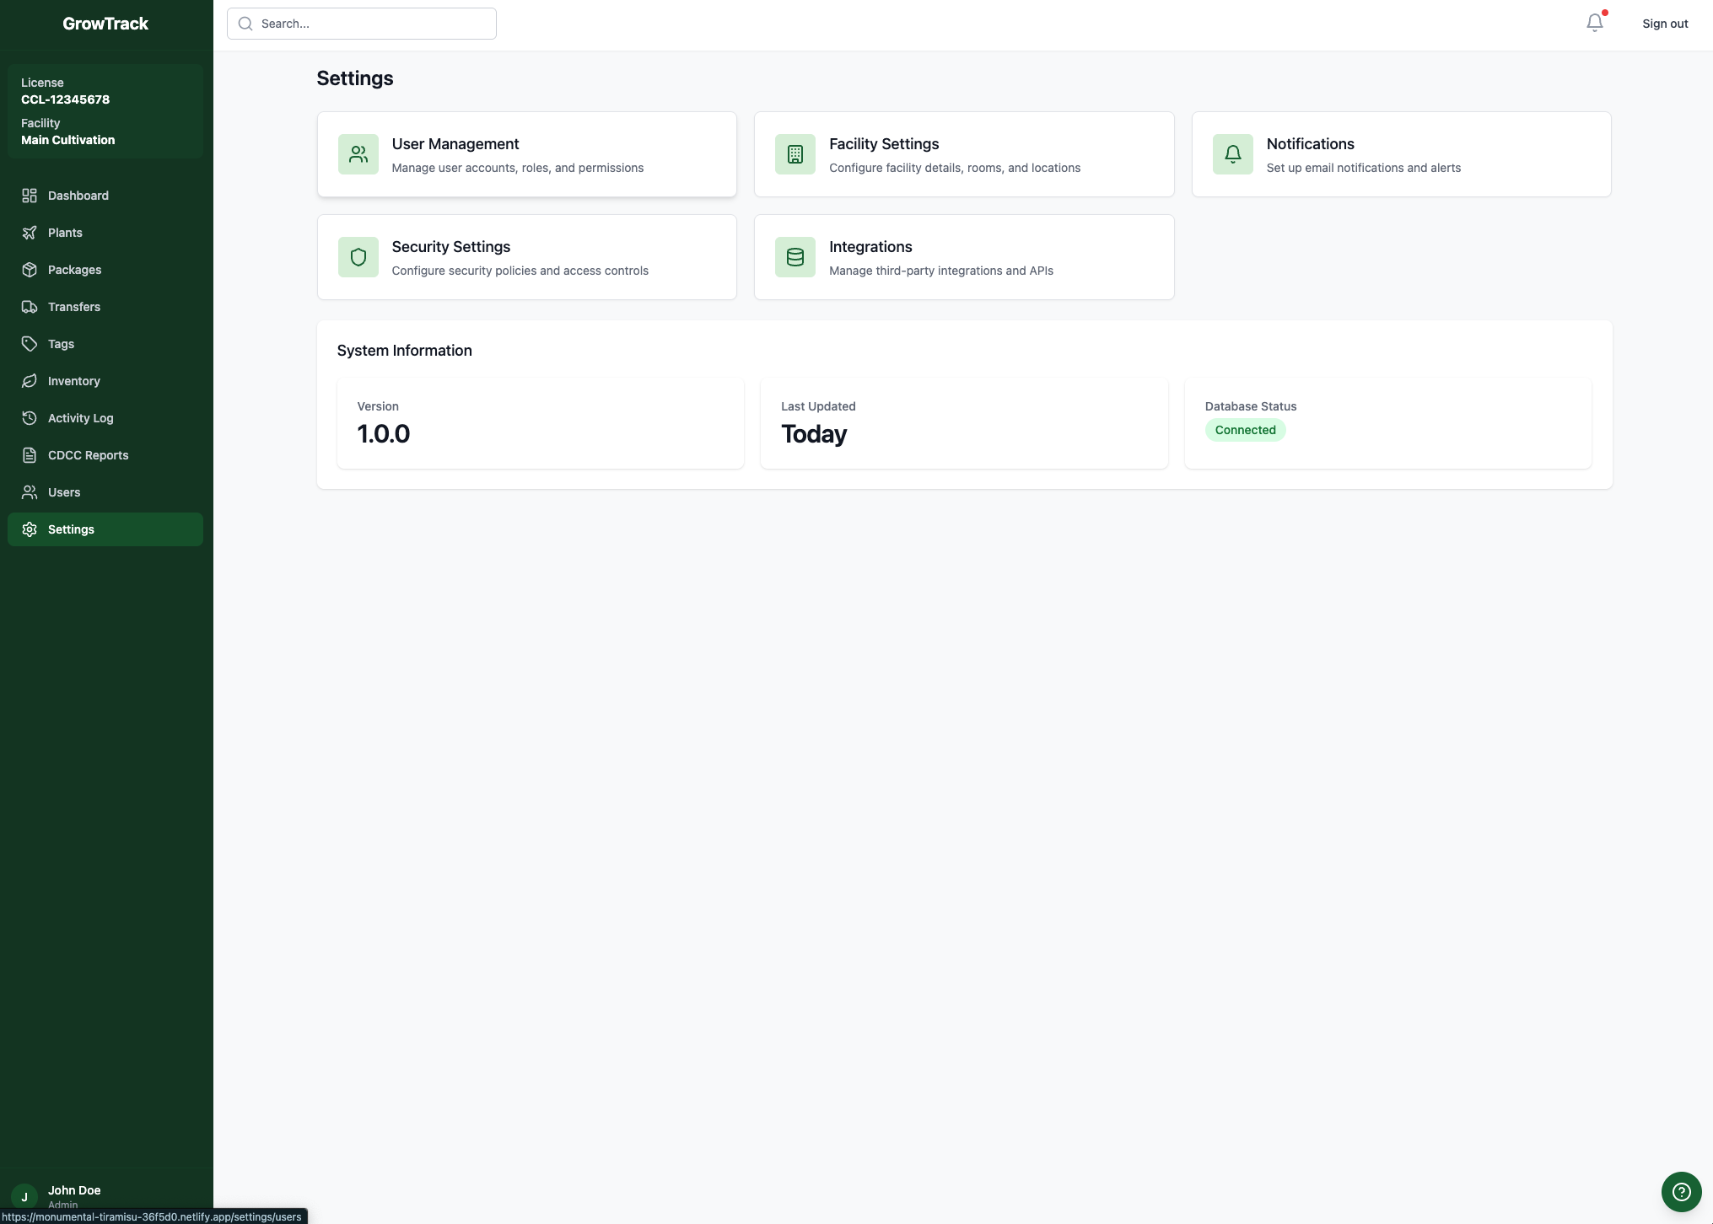Image resolution: width=1713 pixels, height=1224 pixels.
Task: Click the Integrations database icon
Action: point(795,257)
